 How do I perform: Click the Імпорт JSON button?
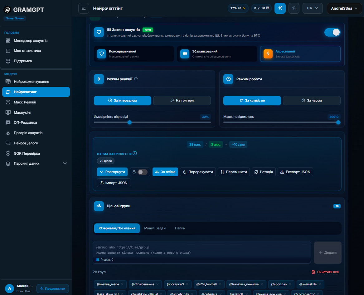114,183
